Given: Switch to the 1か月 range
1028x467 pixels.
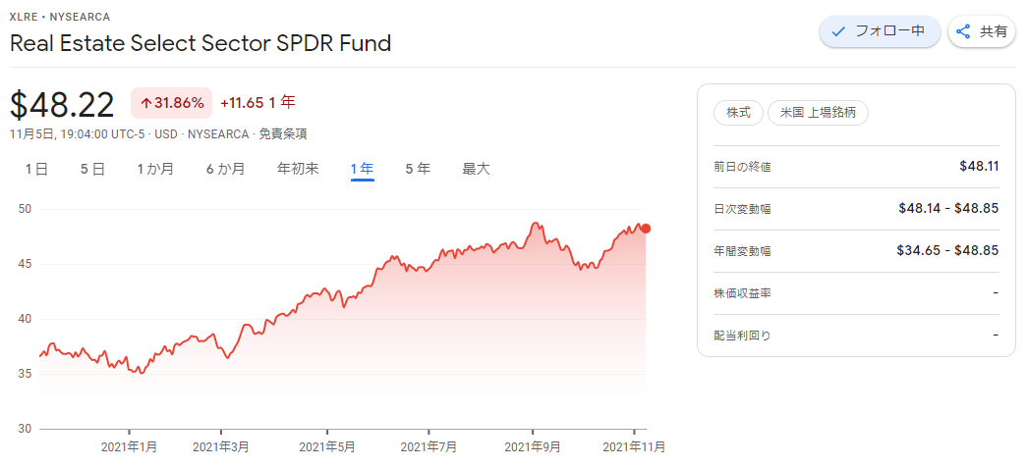Looking at the screenshot, I should click(155, 169).
